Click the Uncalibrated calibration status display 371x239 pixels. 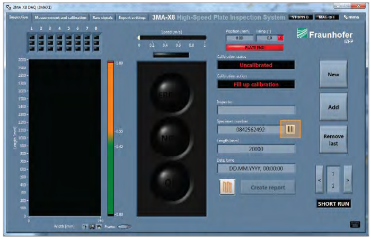(256, 65)
